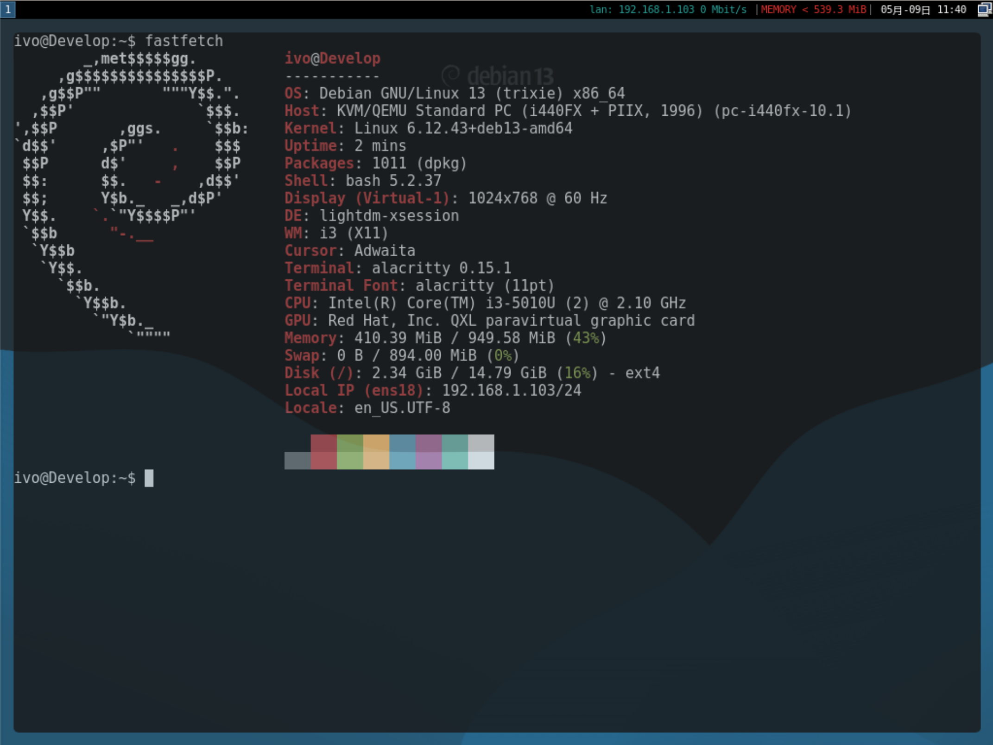Click the Cursor Adwaita line
Viewport: 993px width, 745px height.
(350, 251)
